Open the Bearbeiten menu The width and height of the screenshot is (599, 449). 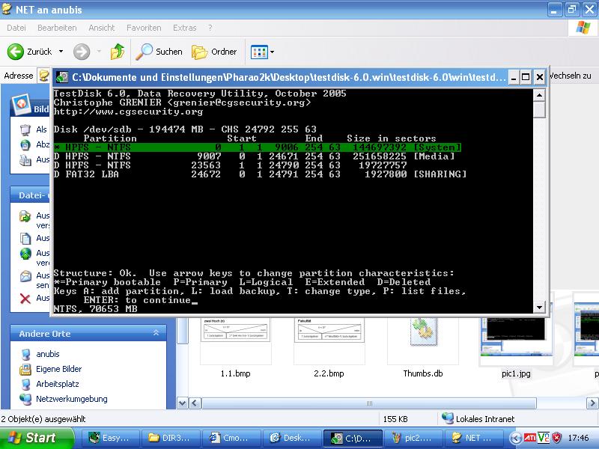pyautogui.click(x=57, y=28)
